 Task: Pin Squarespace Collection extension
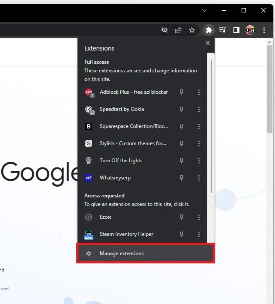182,126
